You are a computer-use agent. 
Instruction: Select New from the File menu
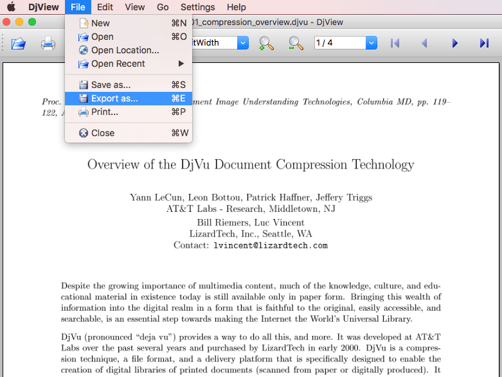click(129, 23)
